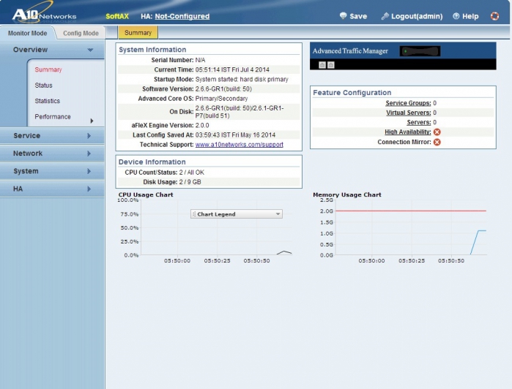
Task: Click the Software Version 2.6.6-GR1 value
Action: coord(223,88)
